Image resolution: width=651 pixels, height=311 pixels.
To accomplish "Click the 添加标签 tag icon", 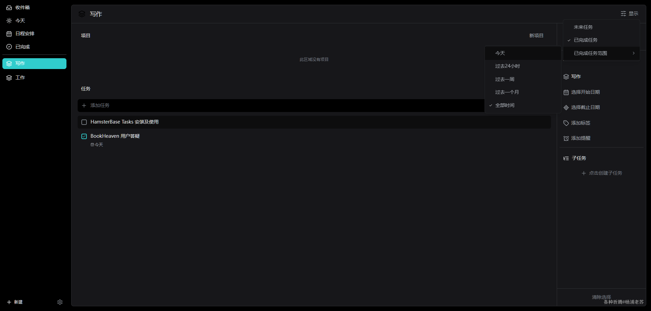I will 566,123.
